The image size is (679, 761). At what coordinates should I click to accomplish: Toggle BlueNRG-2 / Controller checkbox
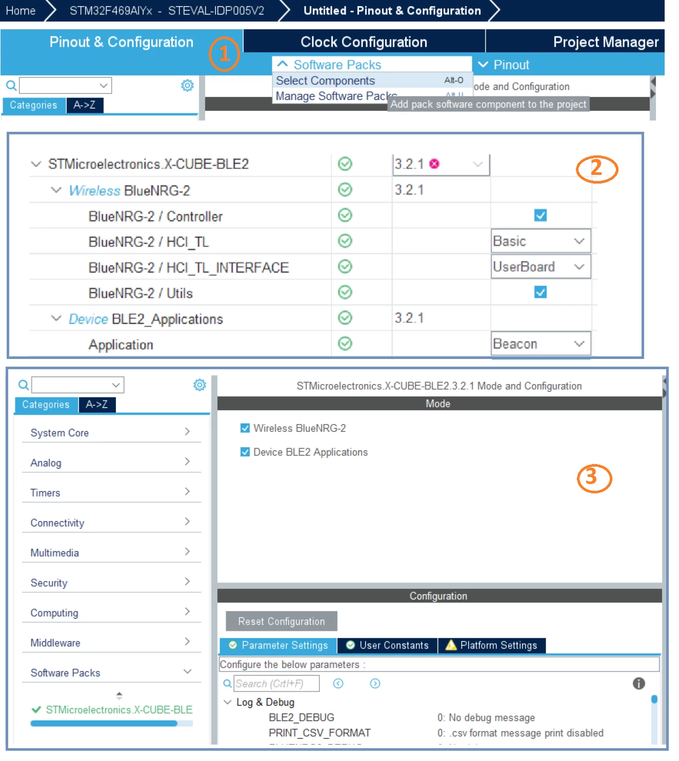coord(540,215)
